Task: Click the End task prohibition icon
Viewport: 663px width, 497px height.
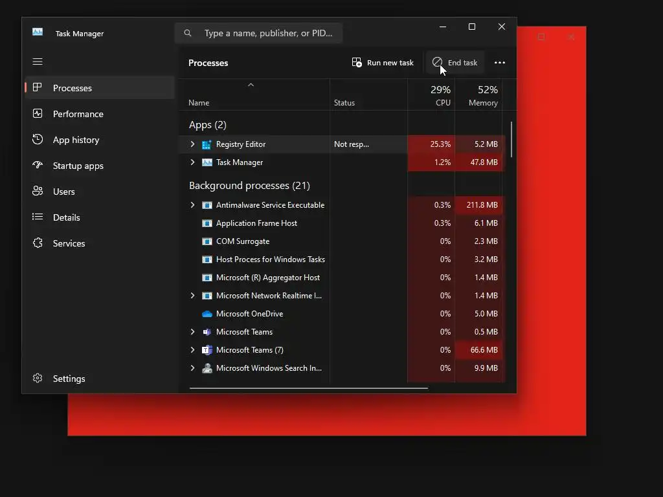Action: tap(437, 62)
